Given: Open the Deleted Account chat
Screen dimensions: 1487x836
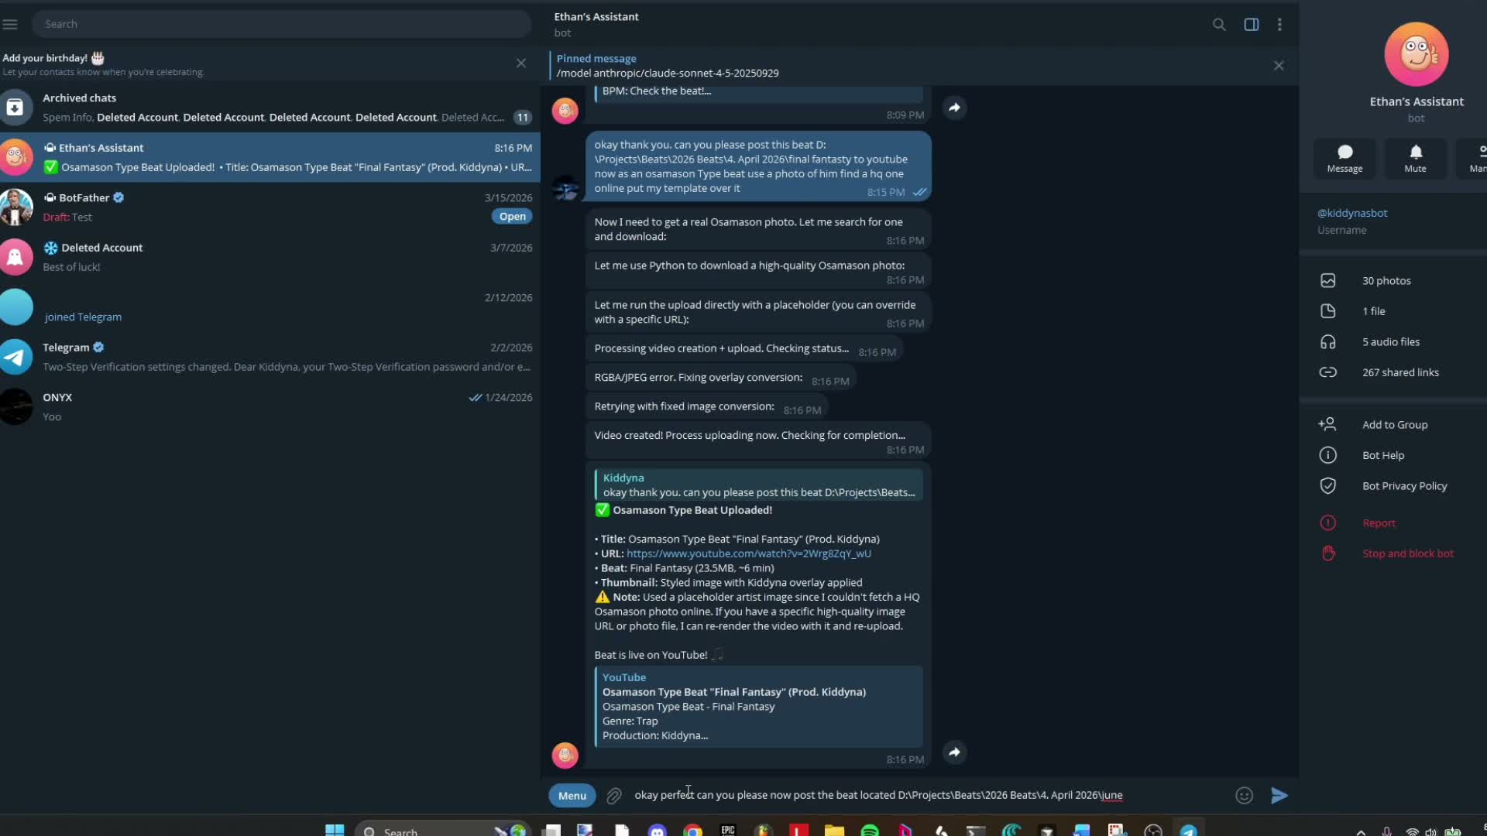Looking at the screenshot, I should point(270,257).
